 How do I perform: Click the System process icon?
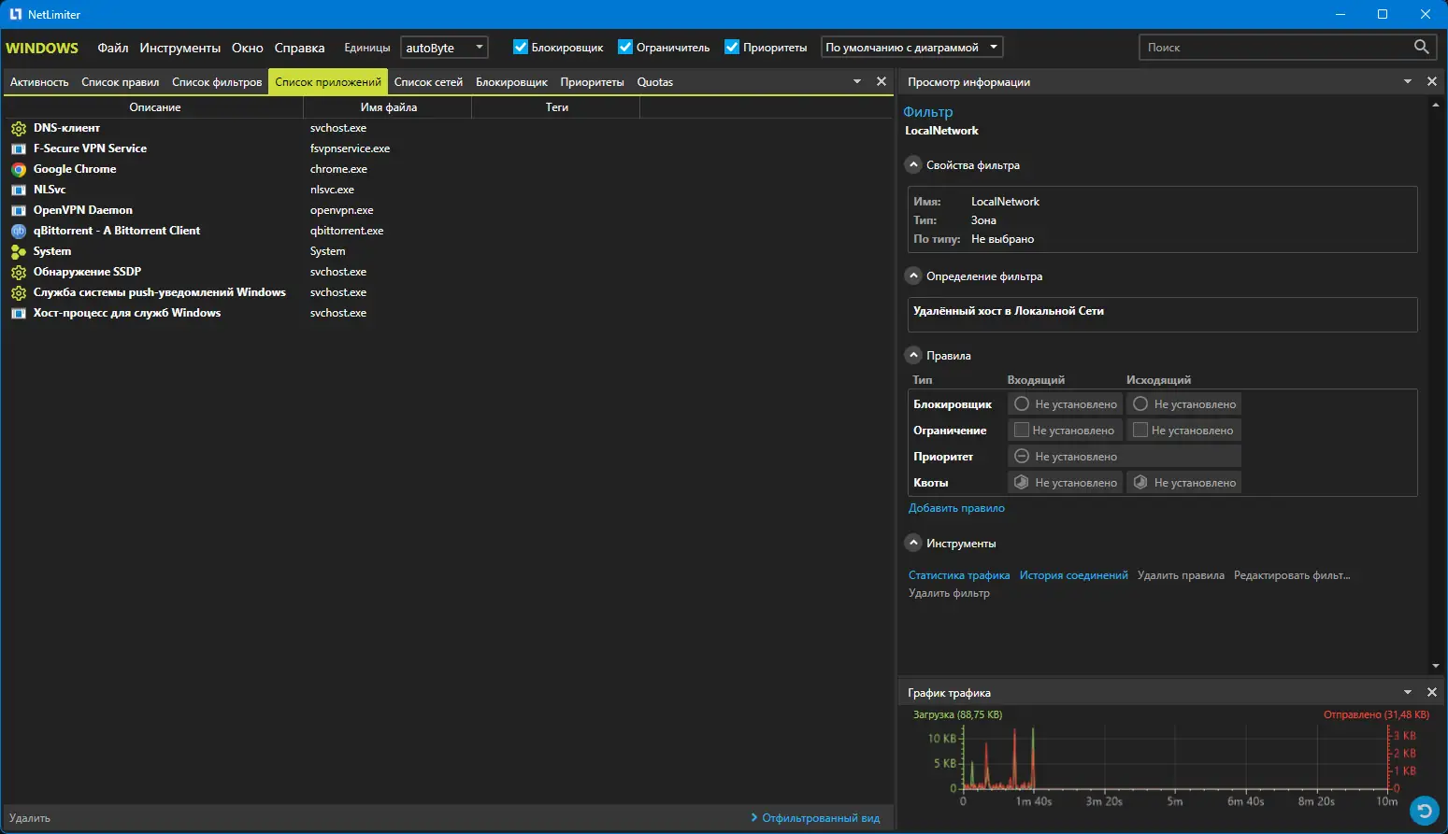tap(19, 252)
